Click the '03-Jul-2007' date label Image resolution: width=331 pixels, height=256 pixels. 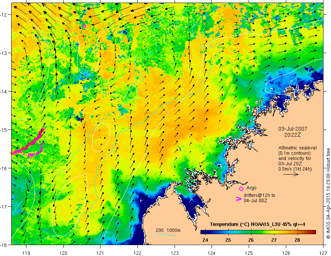pos(293,129)
